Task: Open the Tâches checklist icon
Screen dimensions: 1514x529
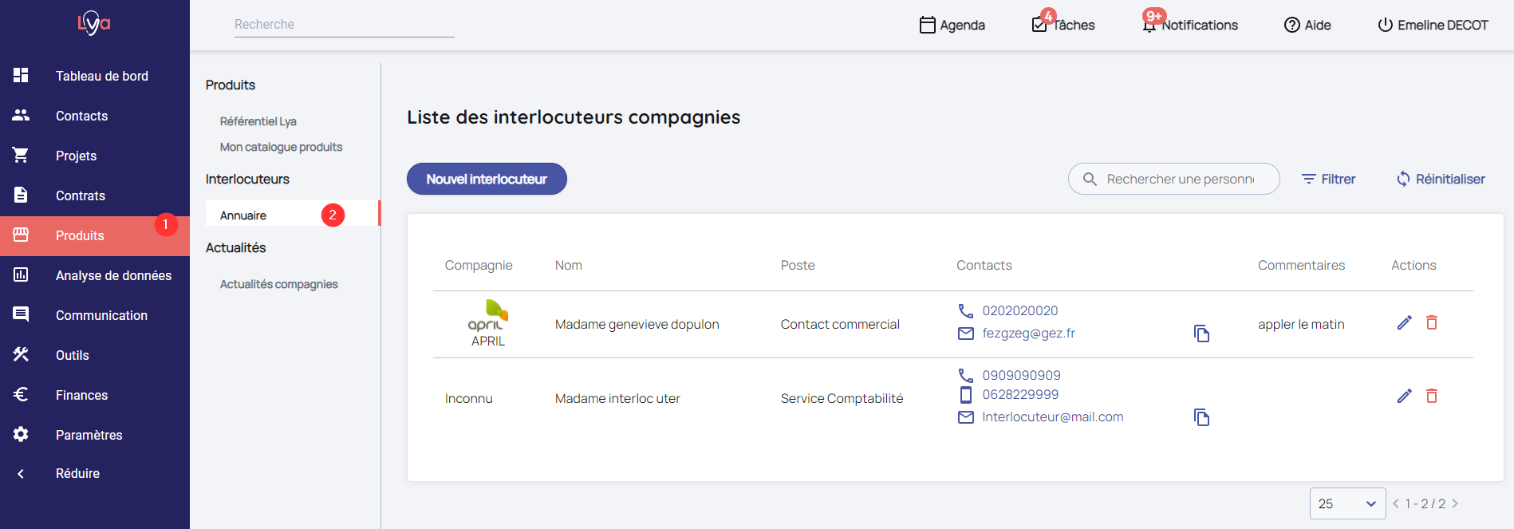Action: point(1039,25)
